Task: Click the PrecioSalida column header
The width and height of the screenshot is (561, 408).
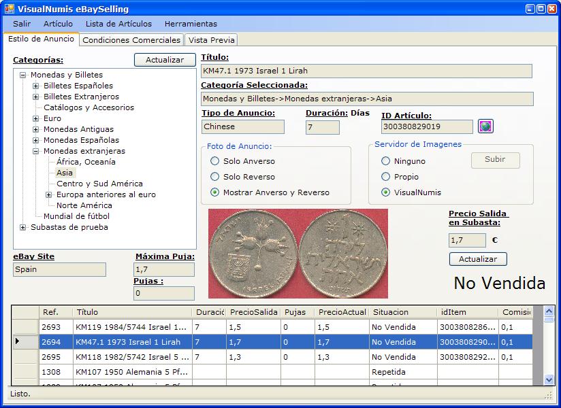Action: pyautogui.click(x=253, y=312)
